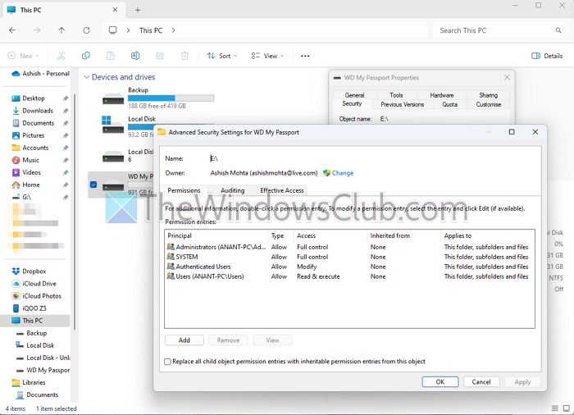
Task: Click the Cut scissors icon
Action: (x=61, y=56)
